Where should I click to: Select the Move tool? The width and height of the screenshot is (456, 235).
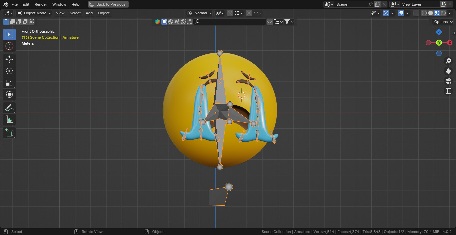9,60
